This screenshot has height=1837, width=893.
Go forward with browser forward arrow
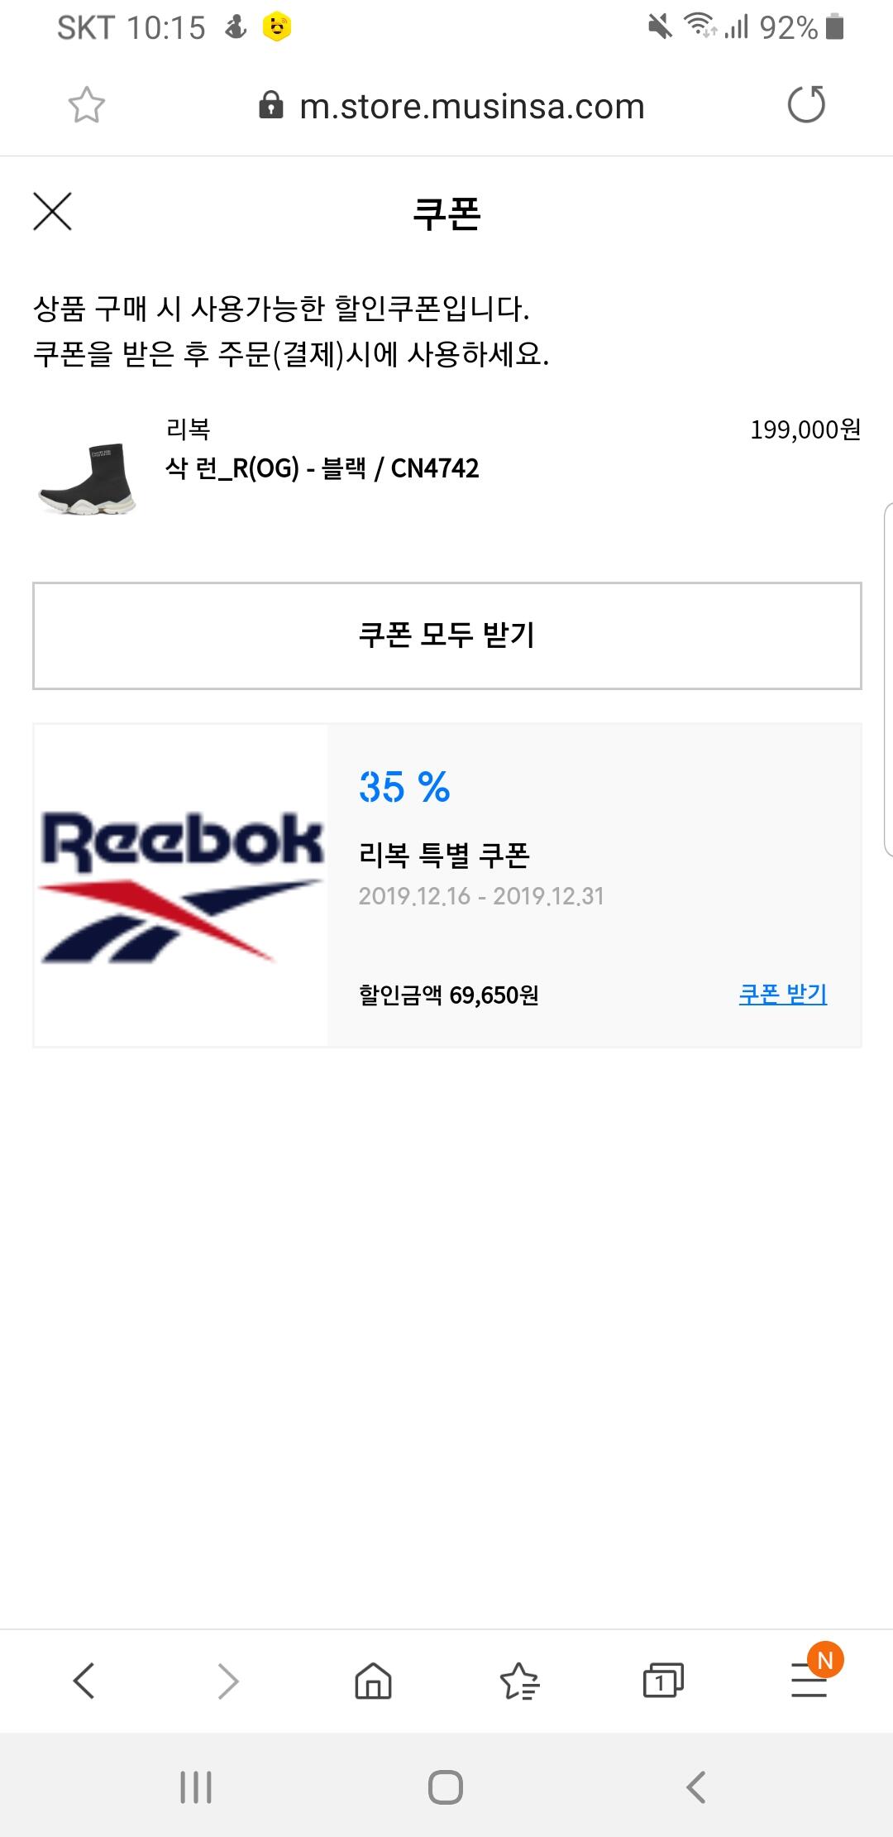[228, 1681]
